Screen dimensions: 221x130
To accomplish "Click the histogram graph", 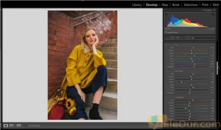I will [190, 20].
